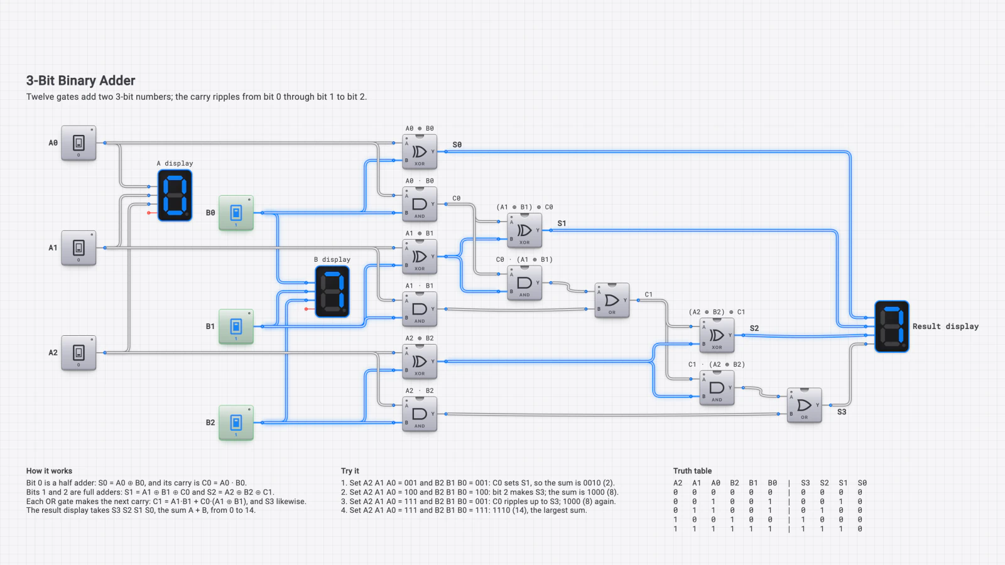The width and height of the screenshot is (1005, 565).
Task: Click the "B display" label text
Action: tap(332, 259)
